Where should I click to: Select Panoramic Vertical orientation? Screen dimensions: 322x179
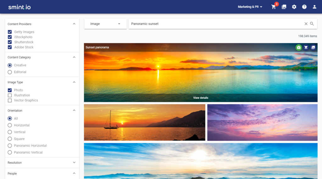tap(10, 153)
